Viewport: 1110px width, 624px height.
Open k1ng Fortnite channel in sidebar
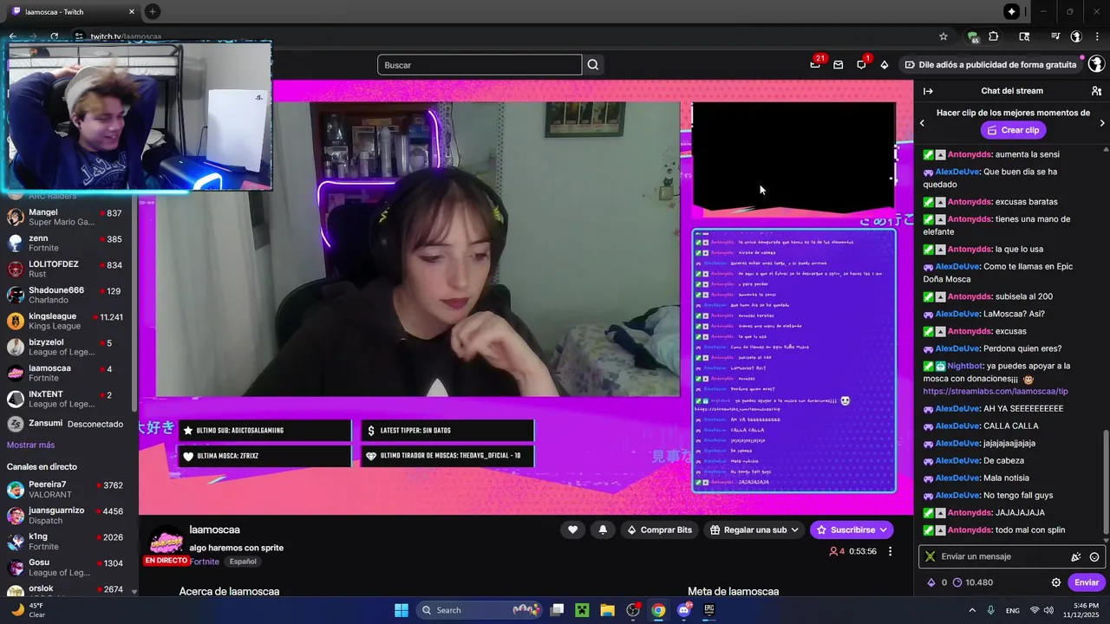66,541
